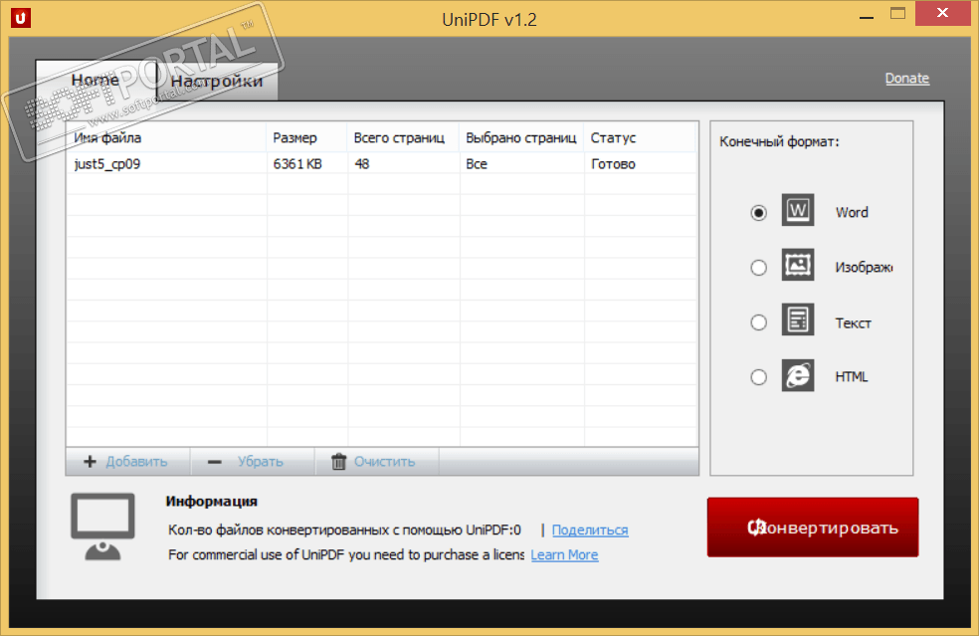This screenshot has height=636, width=979.
Task: Click the text document format icon
Action: (797, 319)
